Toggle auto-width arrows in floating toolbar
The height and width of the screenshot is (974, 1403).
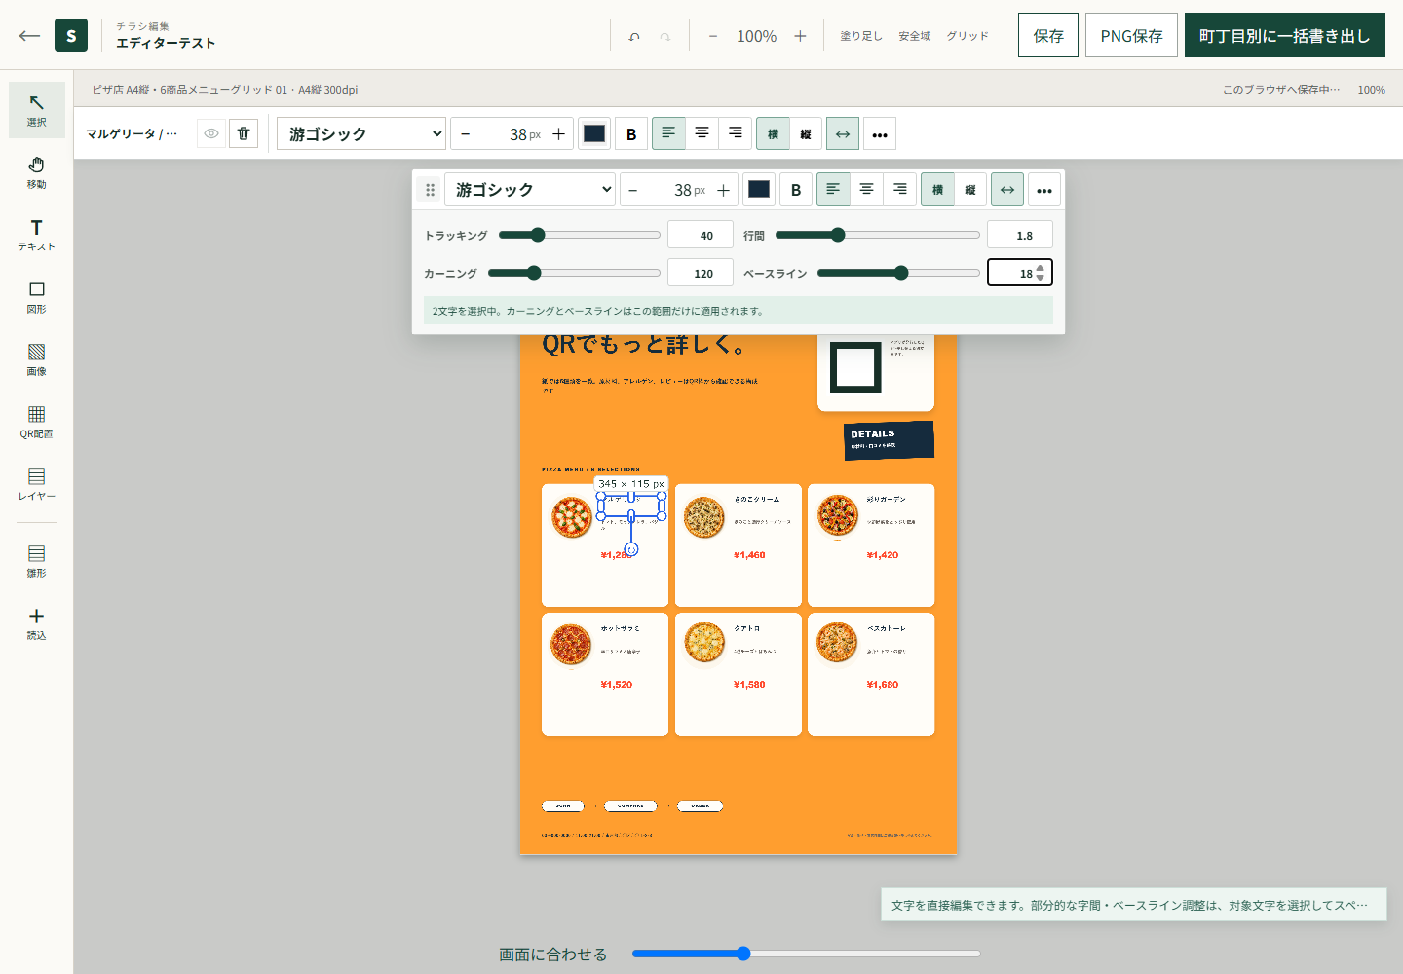1007,190
